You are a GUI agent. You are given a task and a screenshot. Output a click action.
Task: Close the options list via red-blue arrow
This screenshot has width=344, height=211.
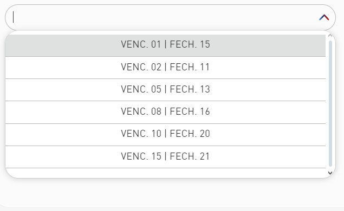coord(324,17)
